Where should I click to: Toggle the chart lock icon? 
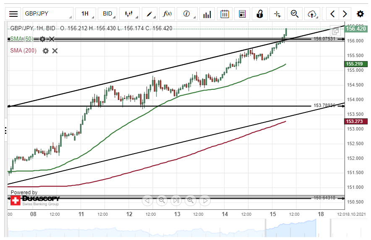tap(259, 14)
